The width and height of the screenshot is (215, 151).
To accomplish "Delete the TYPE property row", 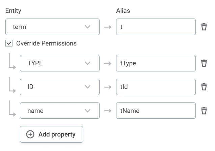I will pyautogui.click(x=204, y=63).
